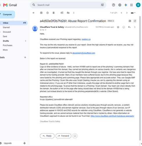Image resolution: width=142 pixels, height=146 pixels.
Task: Open Drafts folder
Action: [x=6, y=41]
